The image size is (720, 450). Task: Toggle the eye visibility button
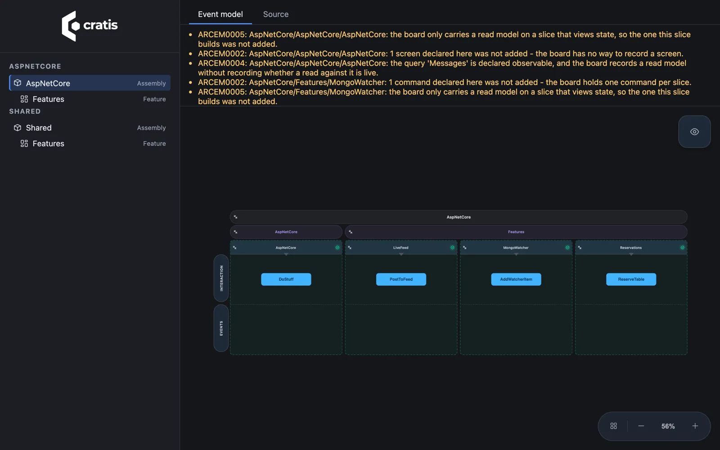point(694,132)
